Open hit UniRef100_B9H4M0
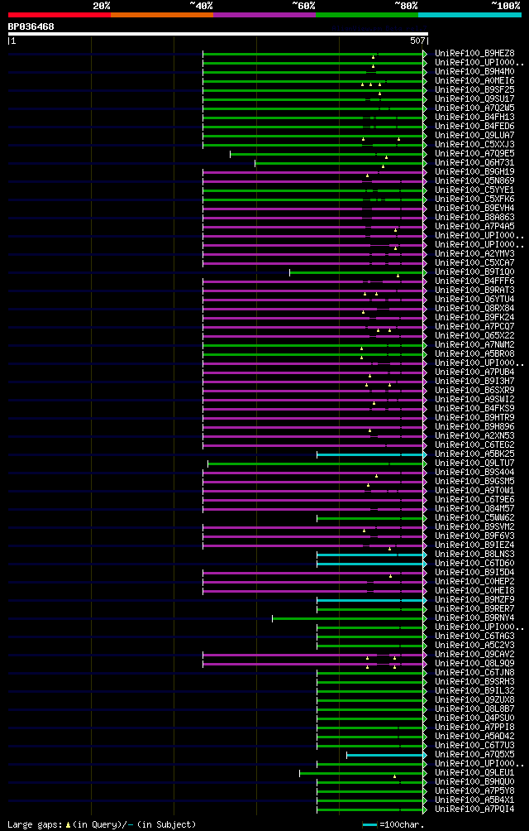The image size is (529, 831). point(474,72)
